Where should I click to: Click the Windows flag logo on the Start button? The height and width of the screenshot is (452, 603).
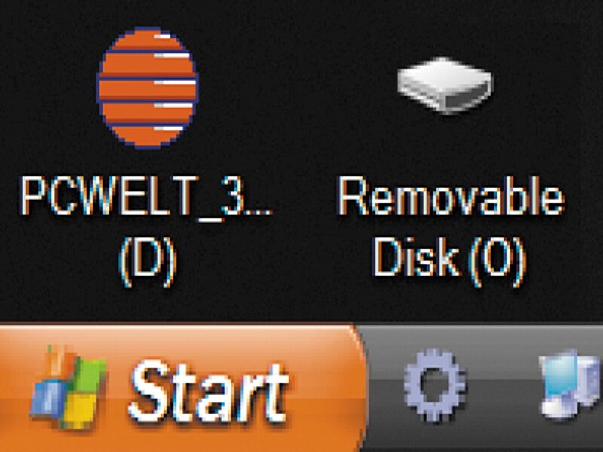tap(69, 387)
